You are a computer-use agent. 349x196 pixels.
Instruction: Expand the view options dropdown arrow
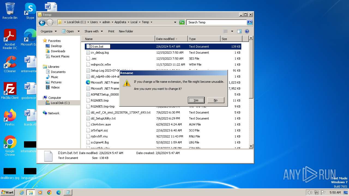pyautogui.click(x=232, y=31)
